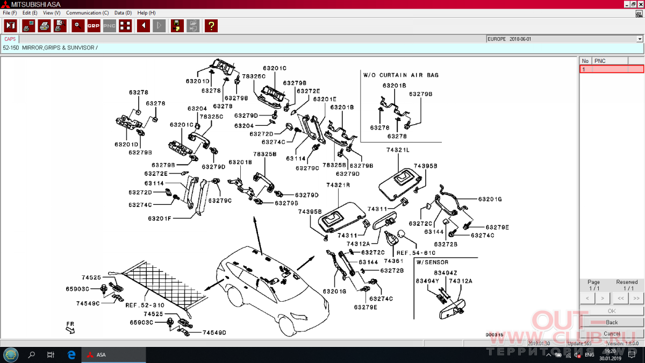Open Task View on the taskbar
Screen dimensions: 645x363
(x=51, y=355)
